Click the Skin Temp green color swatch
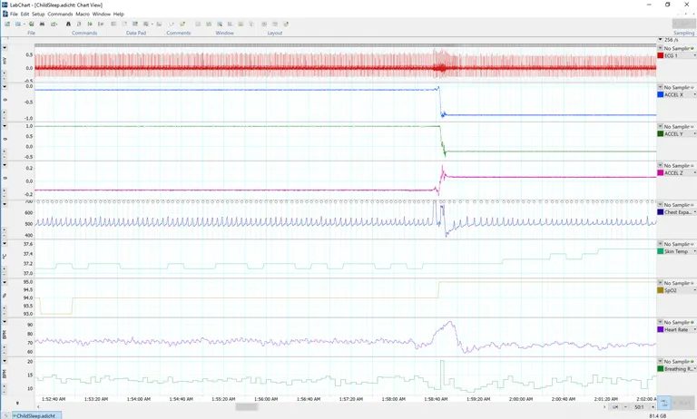Viewport: 697px width, 419px height. (x=661, y=251)
